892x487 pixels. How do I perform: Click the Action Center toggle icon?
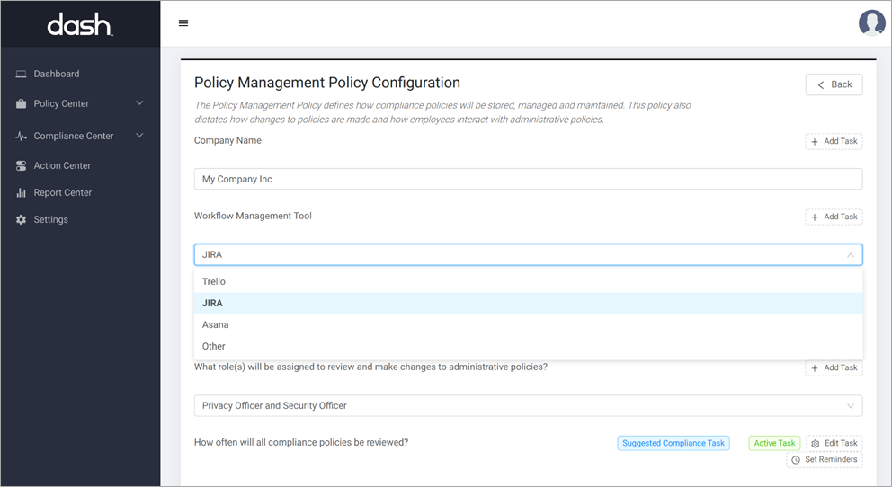(22, 165)
